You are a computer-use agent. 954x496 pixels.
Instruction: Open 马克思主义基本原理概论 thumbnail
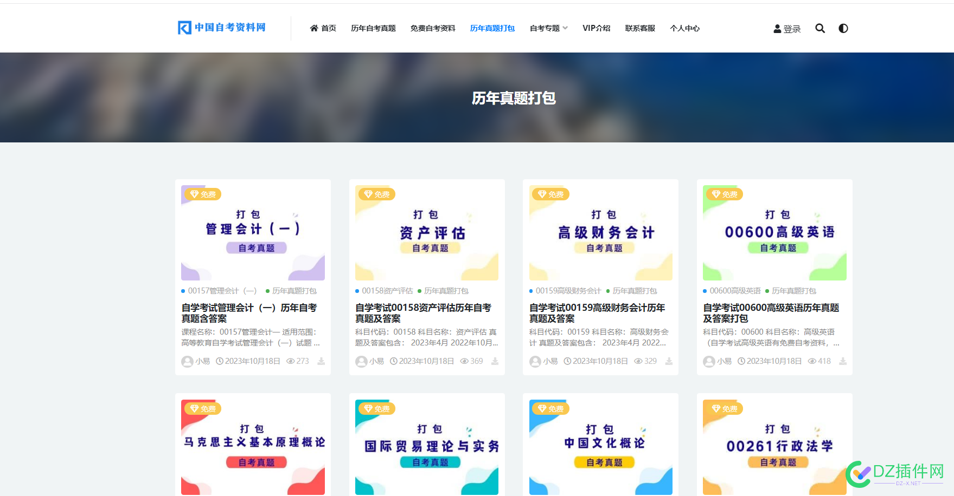click(253, 447)
